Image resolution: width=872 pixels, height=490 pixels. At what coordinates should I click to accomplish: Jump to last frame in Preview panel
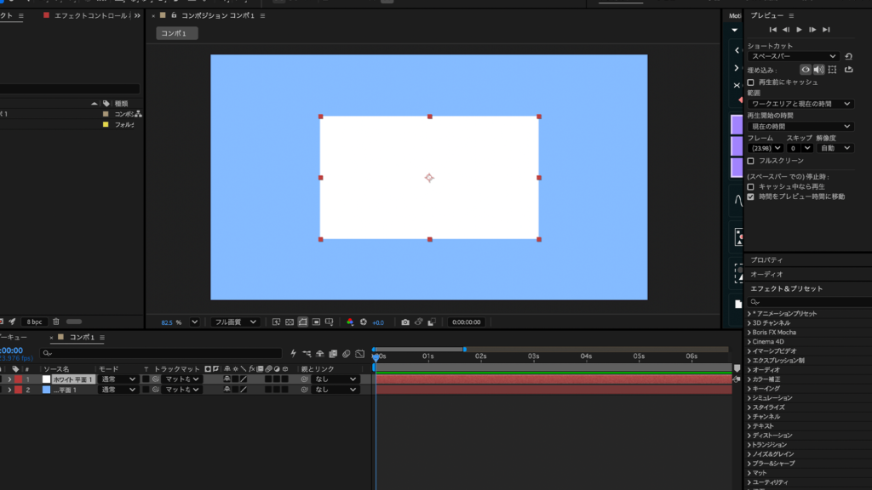(826, 30)
